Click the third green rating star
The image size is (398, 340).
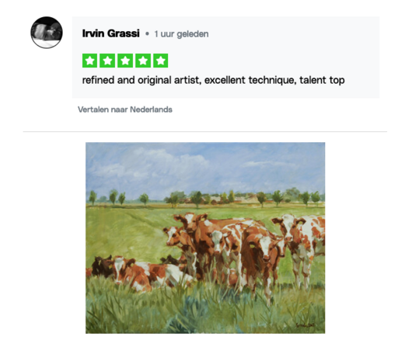[x=125, y=61]
